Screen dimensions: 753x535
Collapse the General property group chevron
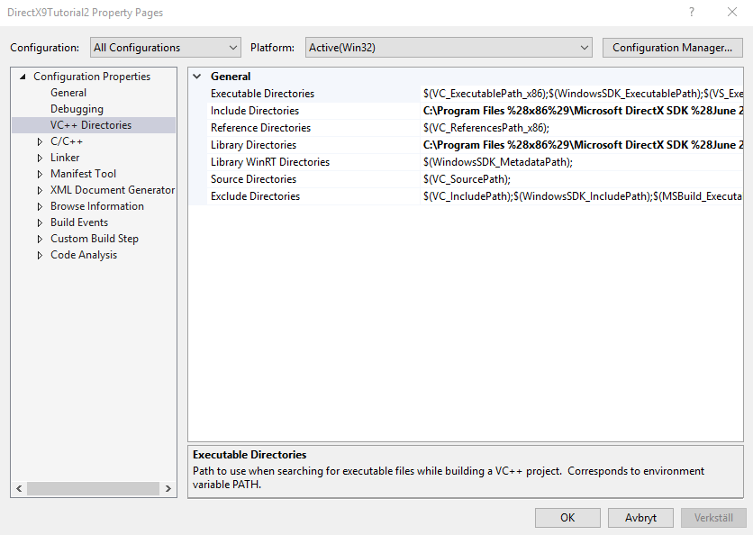pos(197,77)
